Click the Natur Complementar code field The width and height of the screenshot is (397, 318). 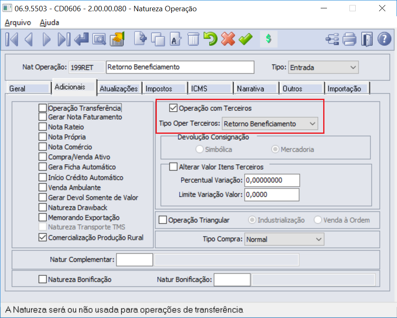[134, 260]
